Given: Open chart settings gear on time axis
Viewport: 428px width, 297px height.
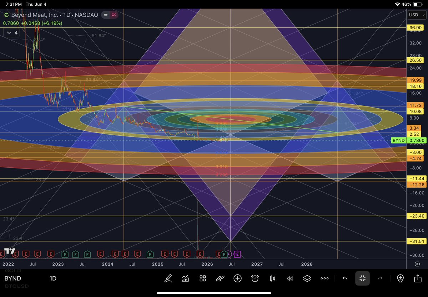Looking at the screenshot, I should pyautogui.click(x=417, y=264).
